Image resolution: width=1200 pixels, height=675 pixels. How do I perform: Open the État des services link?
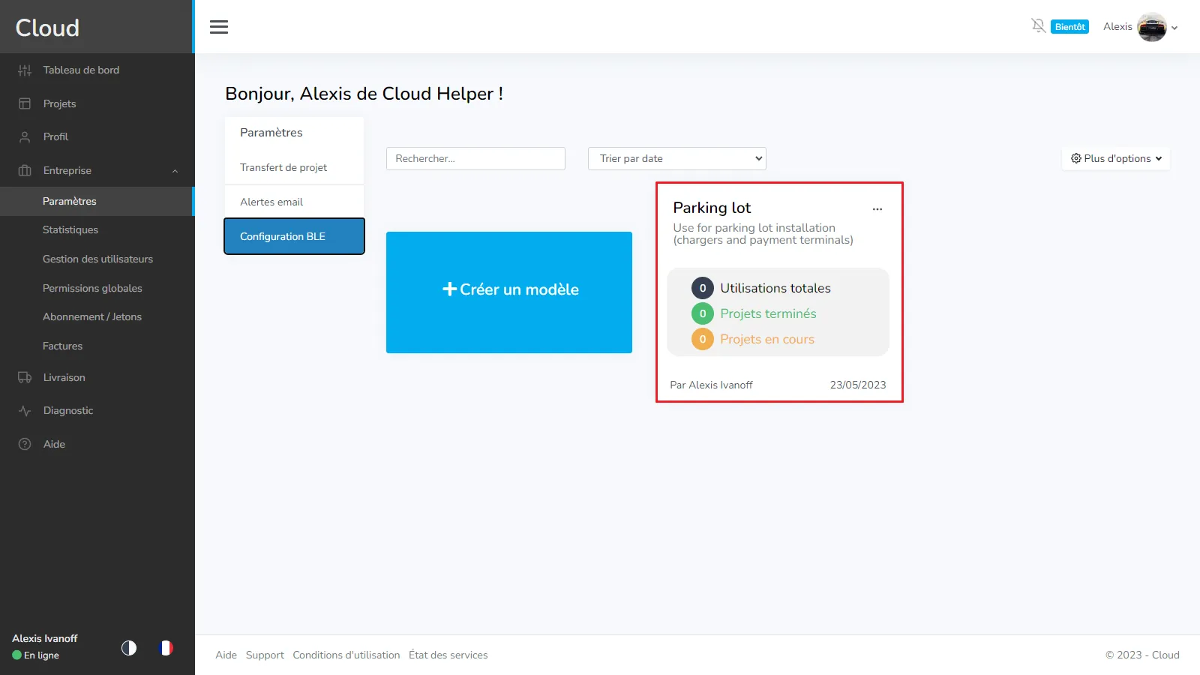(x=448, y=655)
